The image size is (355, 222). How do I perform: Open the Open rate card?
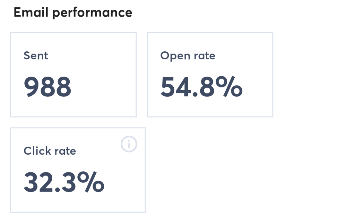point(210,74)
